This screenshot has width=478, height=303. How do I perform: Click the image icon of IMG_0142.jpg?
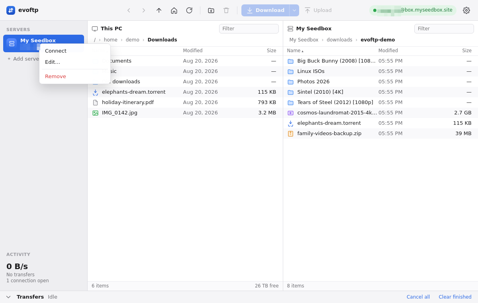(95, 113)
